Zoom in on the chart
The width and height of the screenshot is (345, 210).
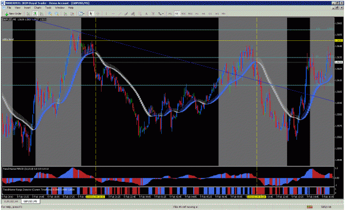pos(50,14)
